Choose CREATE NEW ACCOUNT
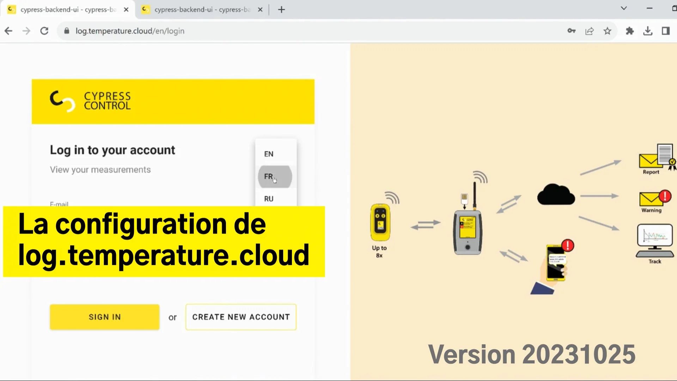This screenshot has width=677, height=381. point(241,317)
